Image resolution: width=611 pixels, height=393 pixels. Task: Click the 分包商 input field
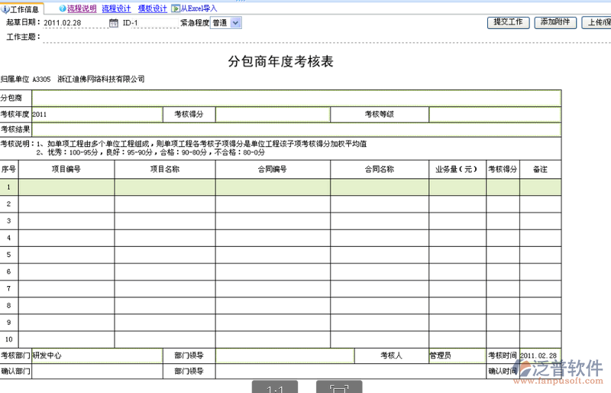point(296,98)
